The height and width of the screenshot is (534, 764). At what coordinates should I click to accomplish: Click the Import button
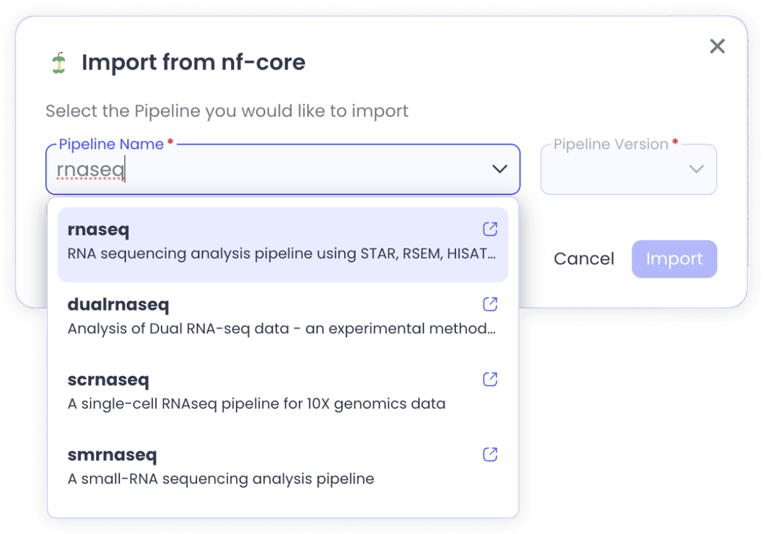674,259
